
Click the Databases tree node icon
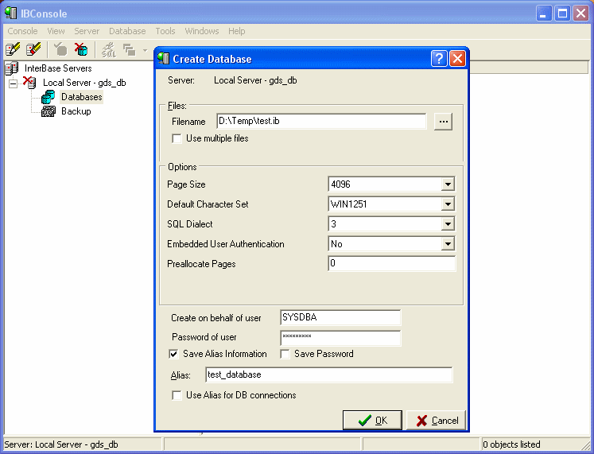(x=49, y=97)
